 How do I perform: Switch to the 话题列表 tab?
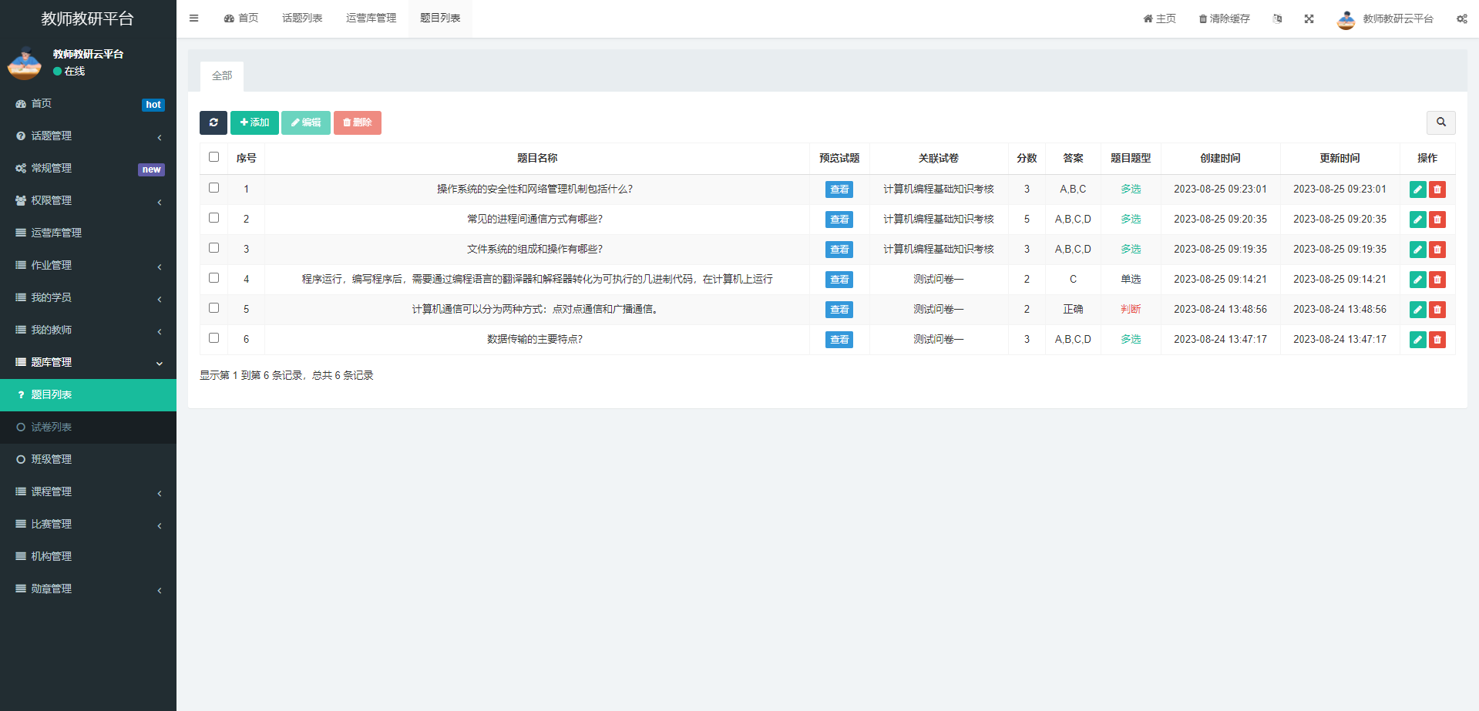point(302,18)
